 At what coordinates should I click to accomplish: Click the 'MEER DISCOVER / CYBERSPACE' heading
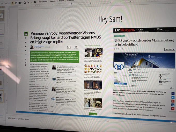92,46
